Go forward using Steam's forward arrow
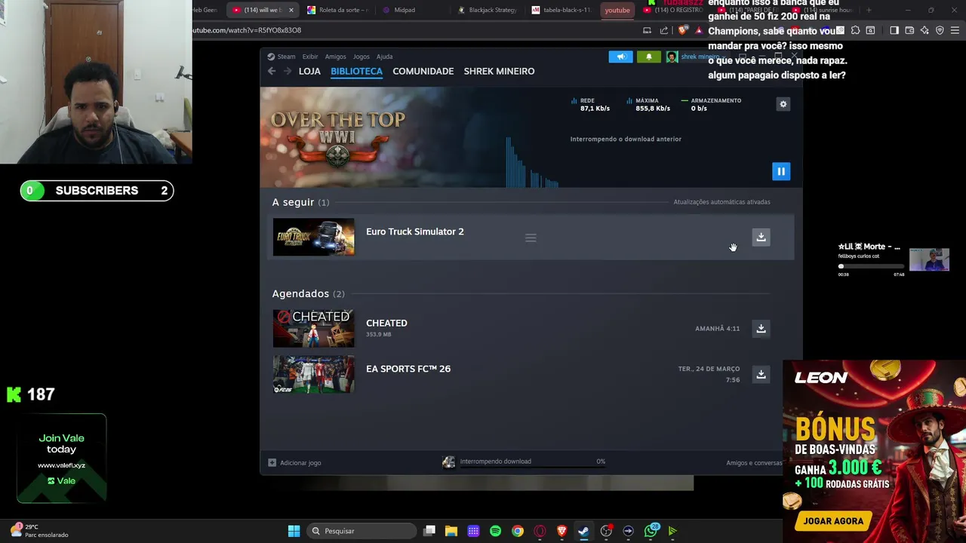 click(288, 71)
